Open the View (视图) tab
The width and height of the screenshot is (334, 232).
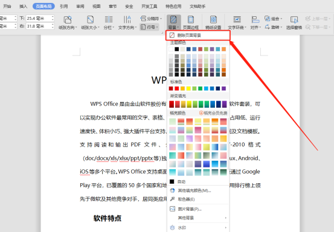[97, 7]
